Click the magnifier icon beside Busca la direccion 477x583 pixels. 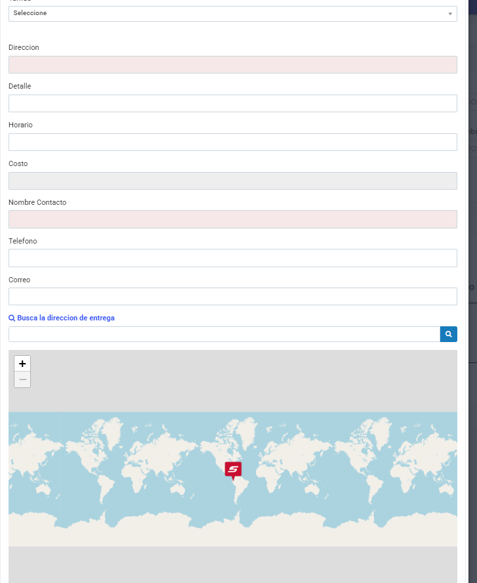[449, 334]
